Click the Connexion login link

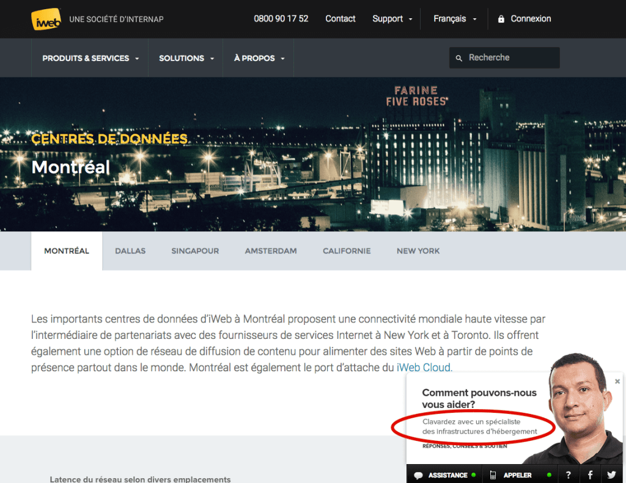(531, 19)
